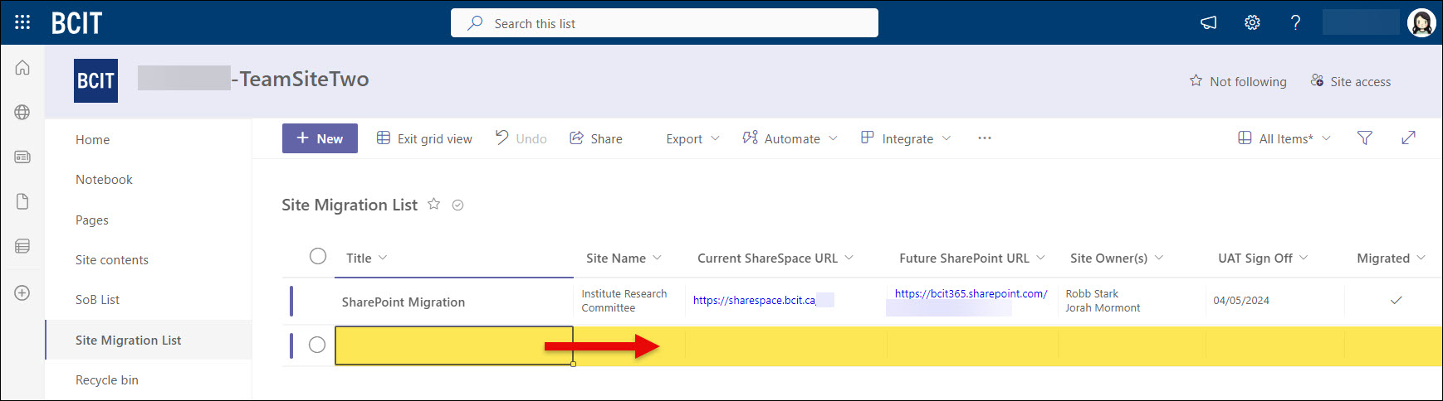Toggle the Migrated checkmark cell
Image resolution: width=1443 pixels, height=401 pixels.
pyautogui.click(x=1396, y=300)
